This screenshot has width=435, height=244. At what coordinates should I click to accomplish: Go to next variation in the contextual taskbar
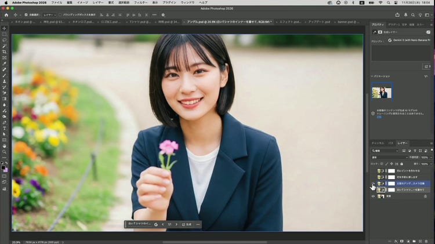(176, 224)
